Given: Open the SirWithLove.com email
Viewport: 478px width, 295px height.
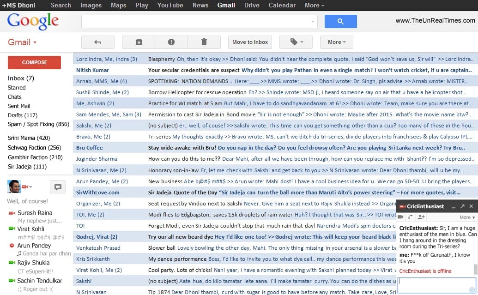Looking at the screenshot, I should (x=275, y=193).
